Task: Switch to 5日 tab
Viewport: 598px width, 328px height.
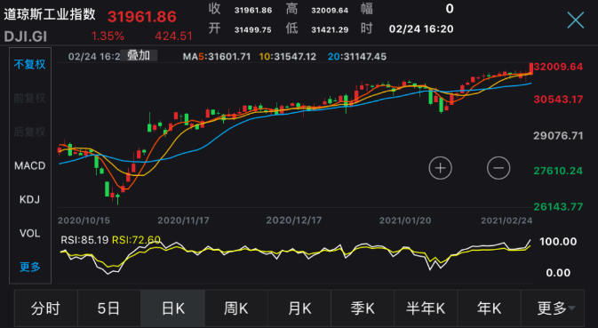Action: click(x=109, y=308)
